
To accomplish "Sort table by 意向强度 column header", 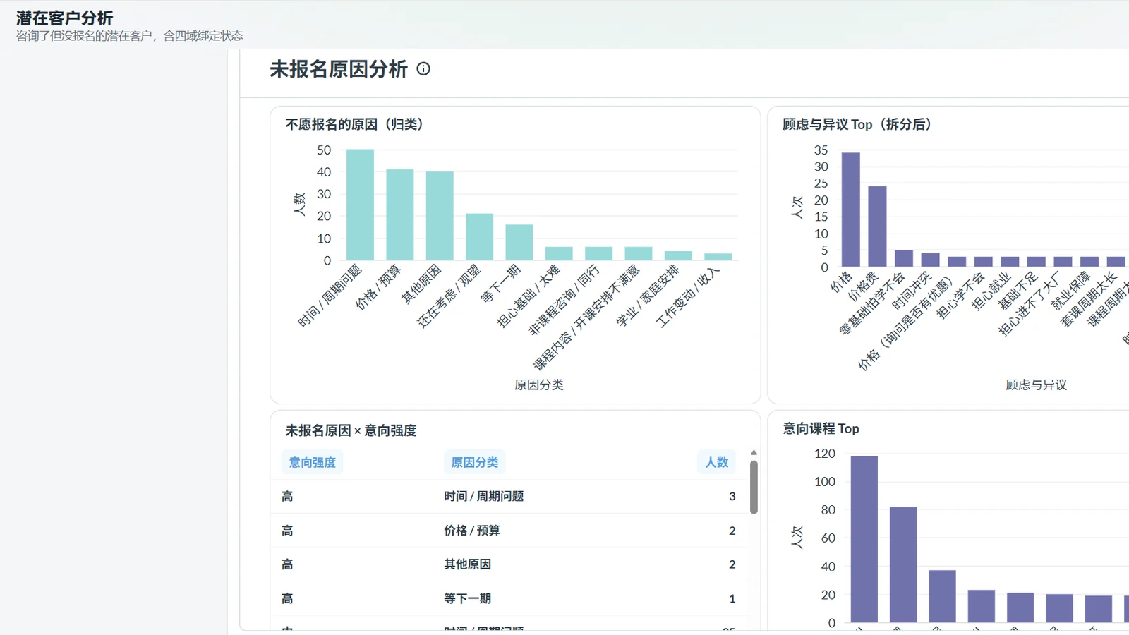I will 313,462.
